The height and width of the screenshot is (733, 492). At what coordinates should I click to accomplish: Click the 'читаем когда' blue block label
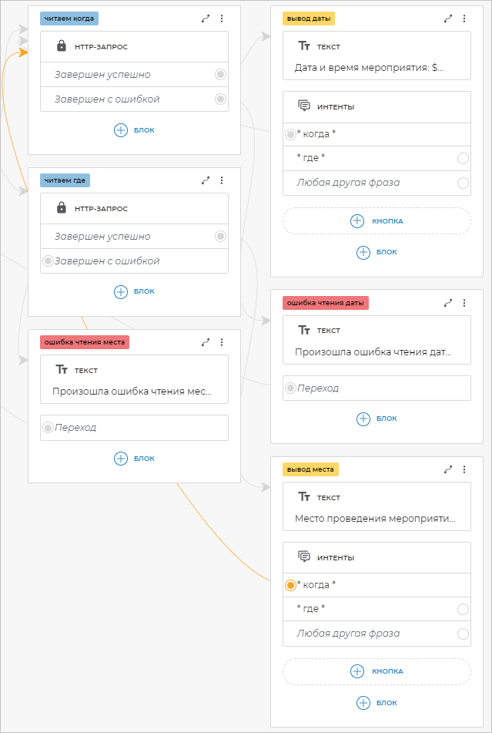70,18
